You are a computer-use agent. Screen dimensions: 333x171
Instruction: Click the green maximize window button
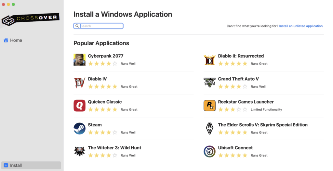(x=13, y=5)
